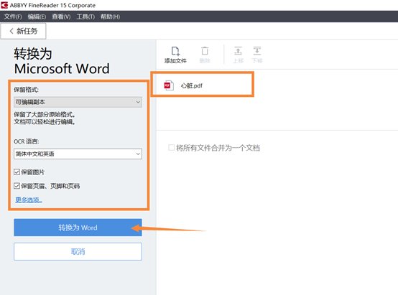Toggle the Keep Pictures (保留图片) checkbox
Screen dimensions: 398x295
pyautogui.click(x=17, y=172)
